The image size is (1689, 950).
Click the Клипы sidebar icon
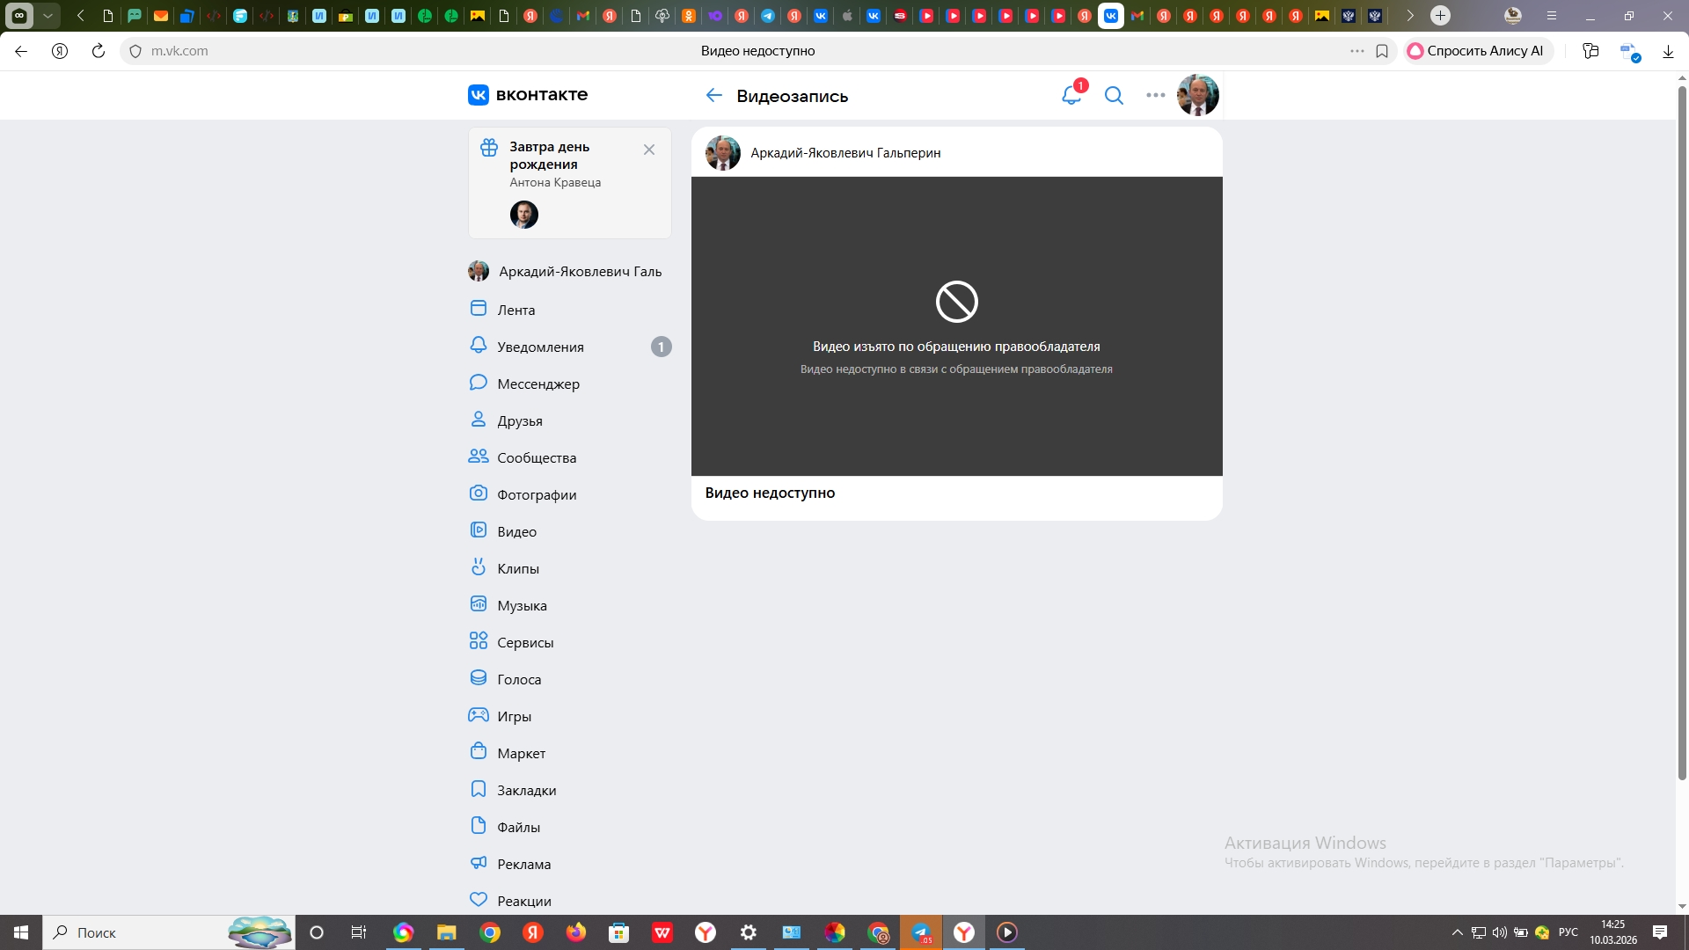pyautogui.click(x=479, y=567)
